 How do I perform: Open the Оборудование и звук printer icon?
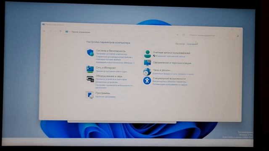(x=90, y=79)
